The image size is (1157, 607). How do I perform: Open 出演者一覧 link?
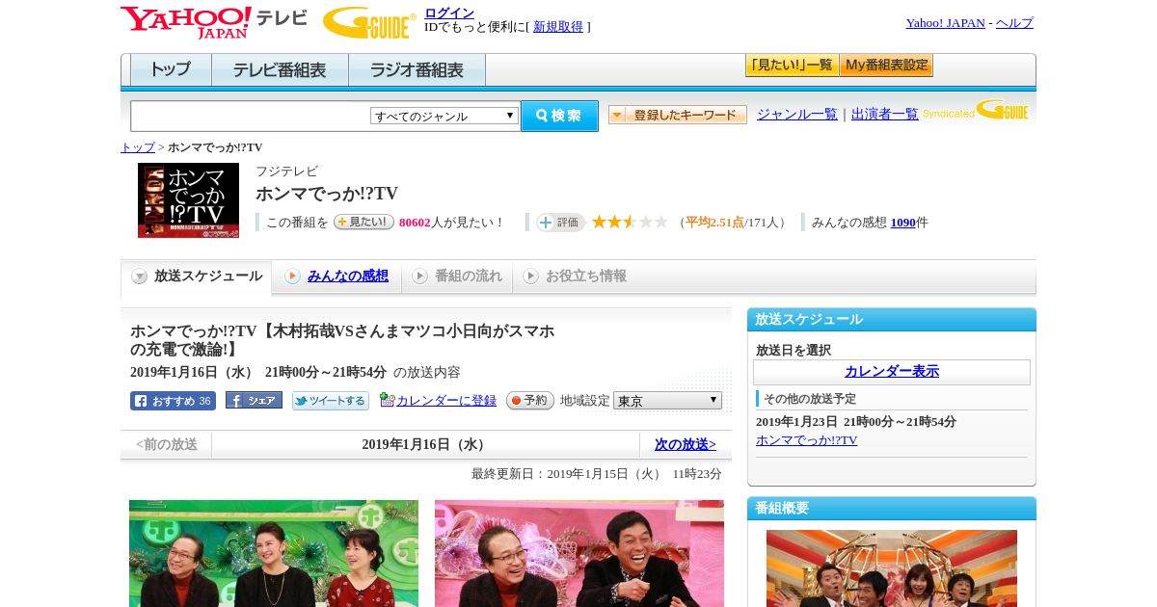click(x=885, y=115)
